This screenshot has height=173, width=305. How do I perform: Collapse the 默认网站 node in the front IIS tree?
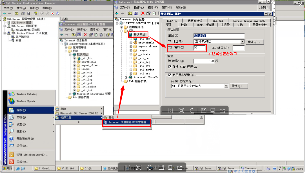[x=126, y=35]
